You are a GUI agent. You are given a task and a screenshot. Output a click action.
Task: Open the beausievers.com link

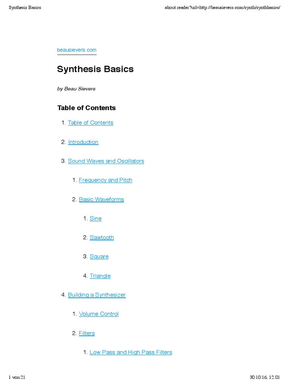click(77, 50)
